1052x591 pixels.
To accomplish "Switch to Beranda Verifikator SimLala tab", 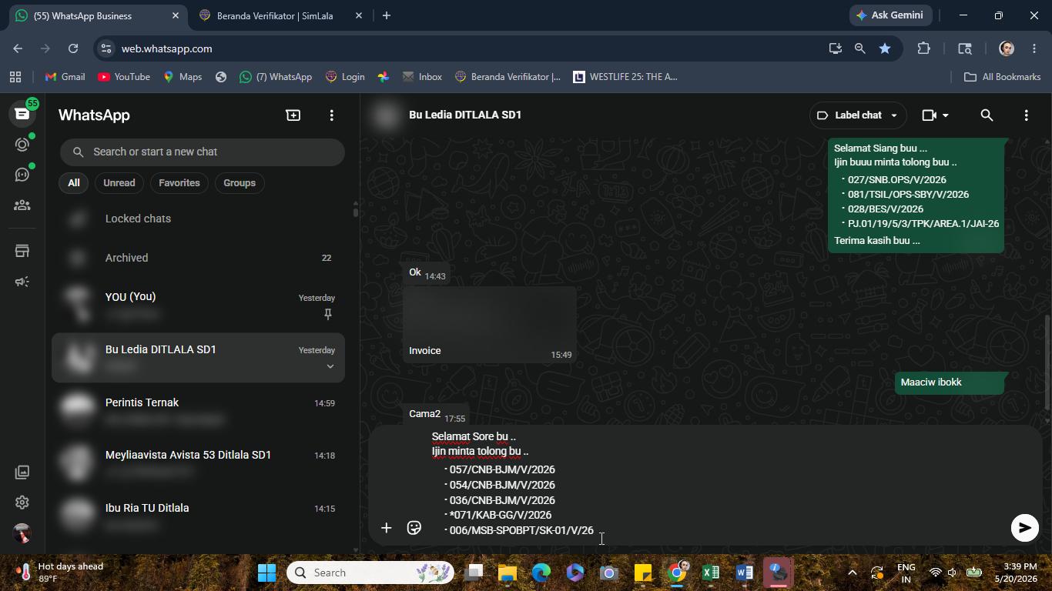I will [x=275, y=15].
